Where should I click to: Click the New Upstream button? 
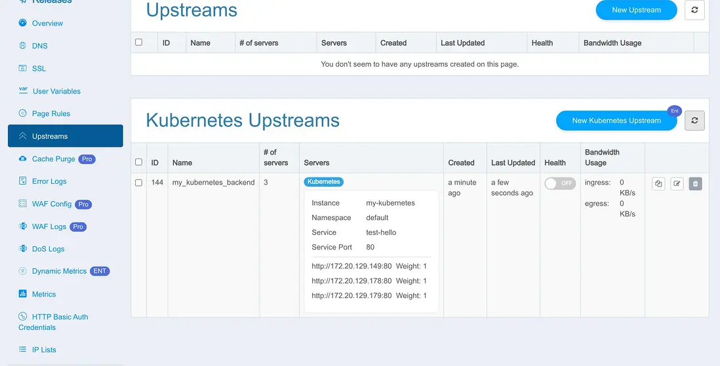(x=636, y=10)
